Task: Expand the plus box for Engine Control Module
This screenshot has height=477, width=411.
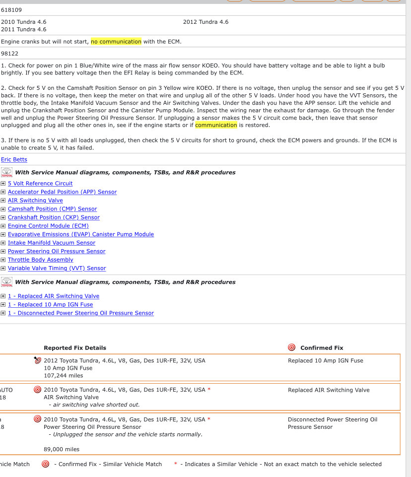Action: [x=3, y=226]
